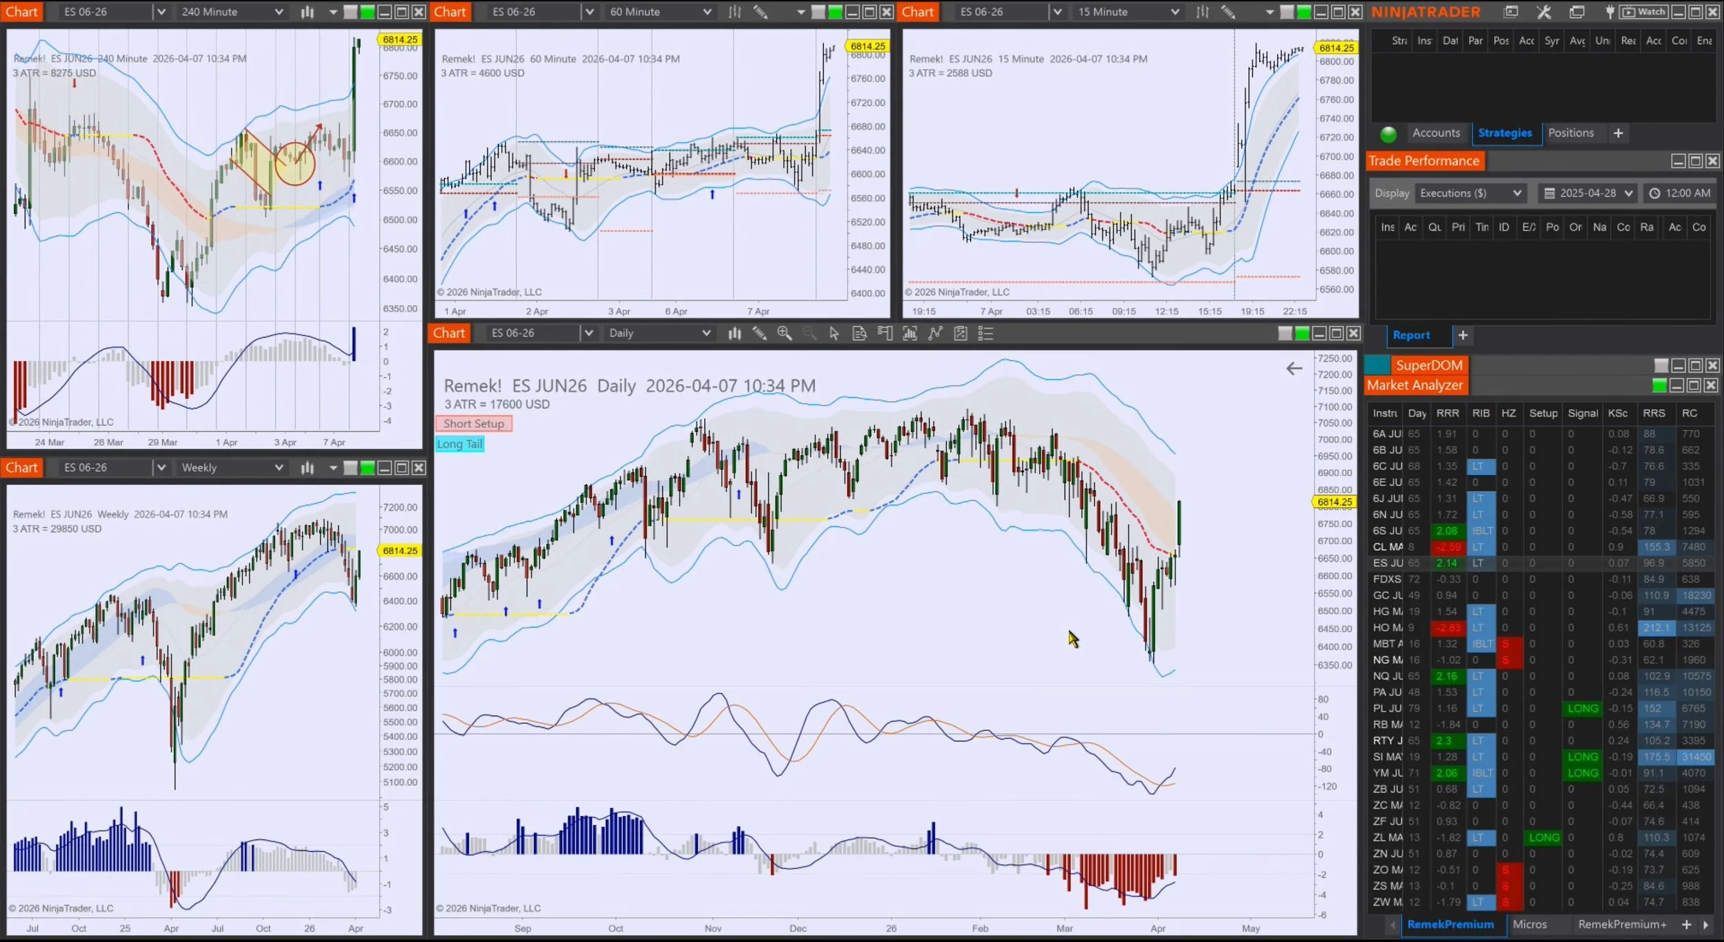Click the green connection status indicator

click(x=1388, y=134)
